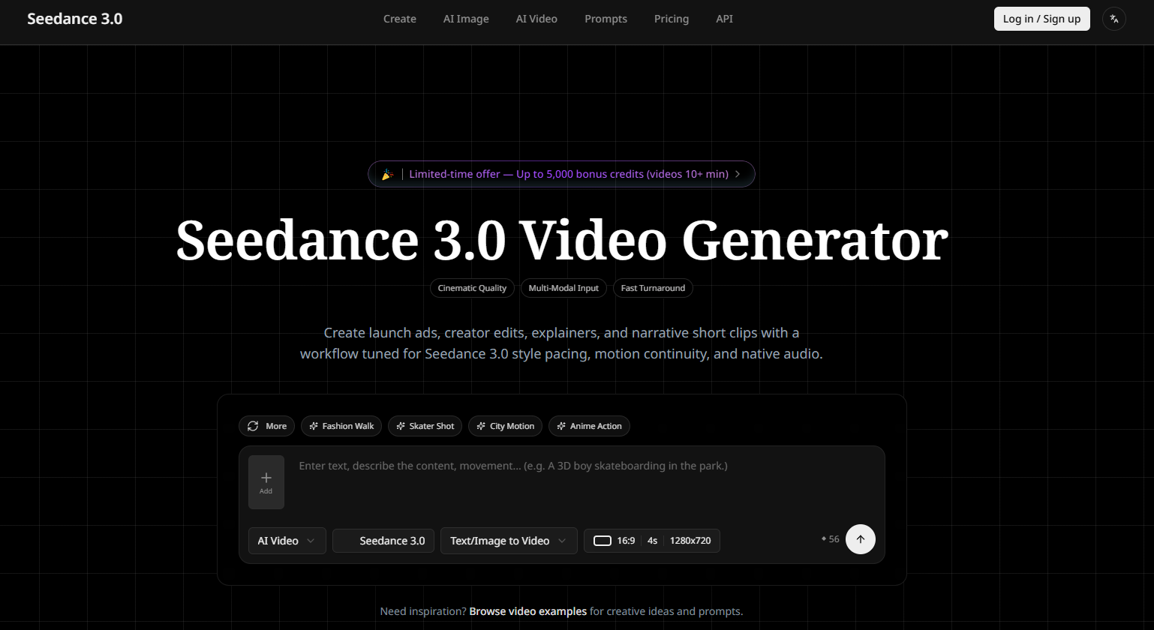Open the limited-time bonus credits banner
Image resolution: width=1154 pixels, height=630 pixels.
568,174
